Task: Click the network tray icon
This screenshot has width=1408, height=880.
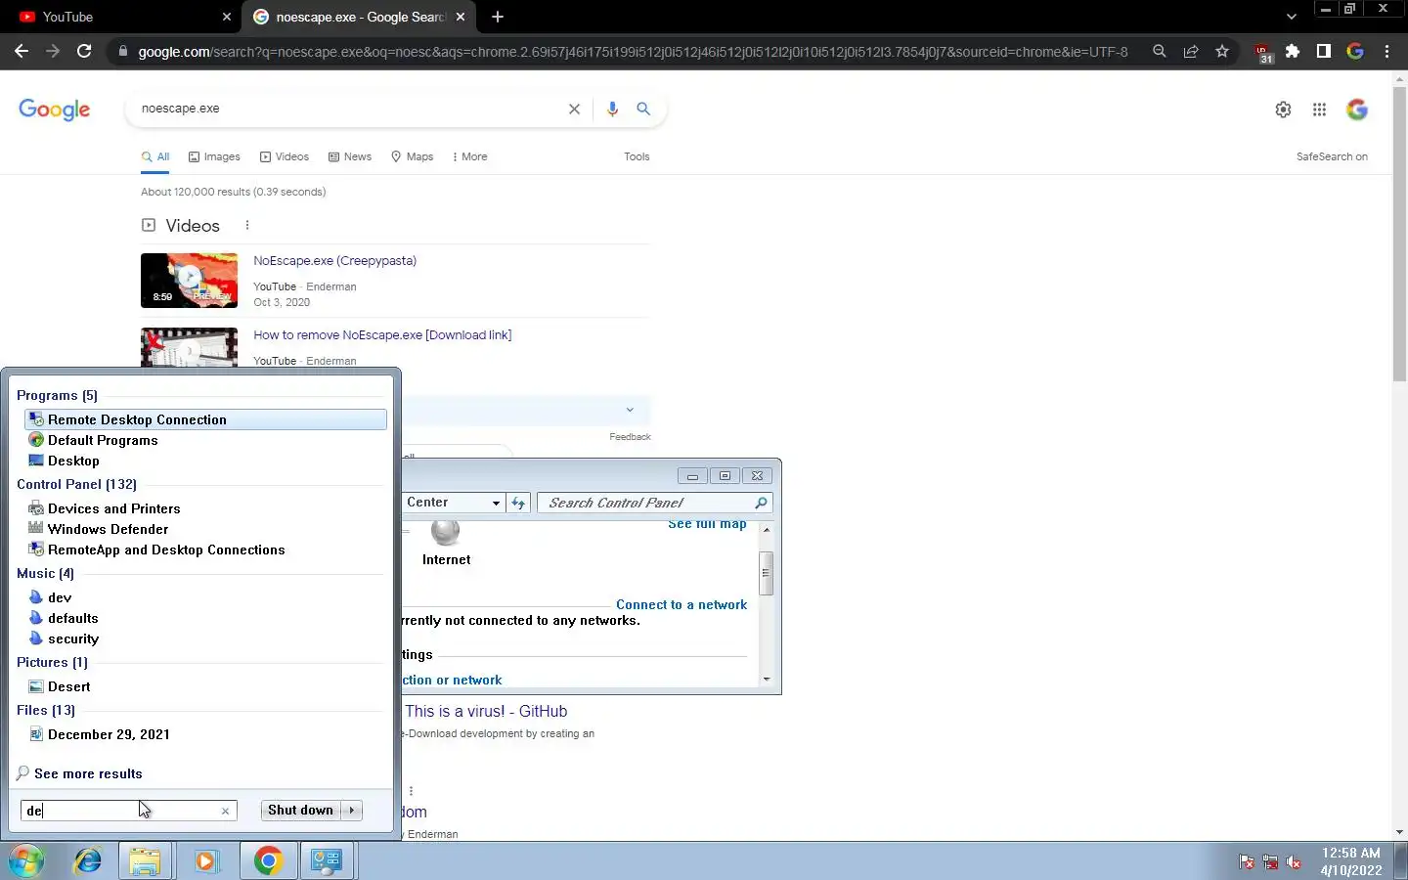Action: 1270,862
